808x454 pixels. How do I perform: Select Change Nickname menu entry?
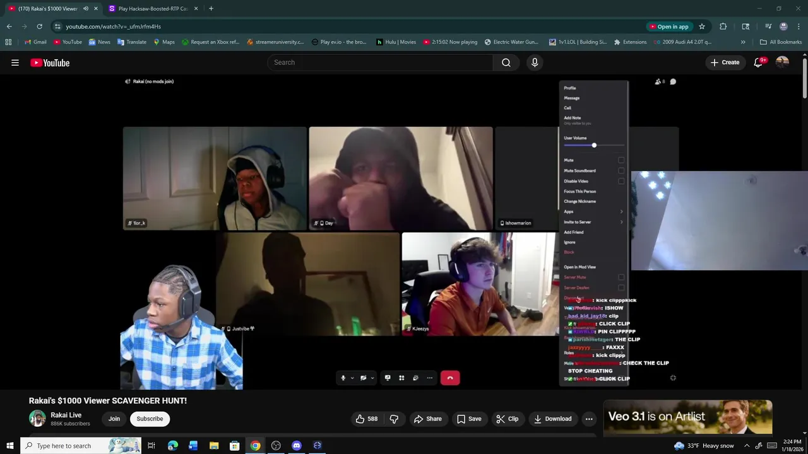(x=580, y=202)
